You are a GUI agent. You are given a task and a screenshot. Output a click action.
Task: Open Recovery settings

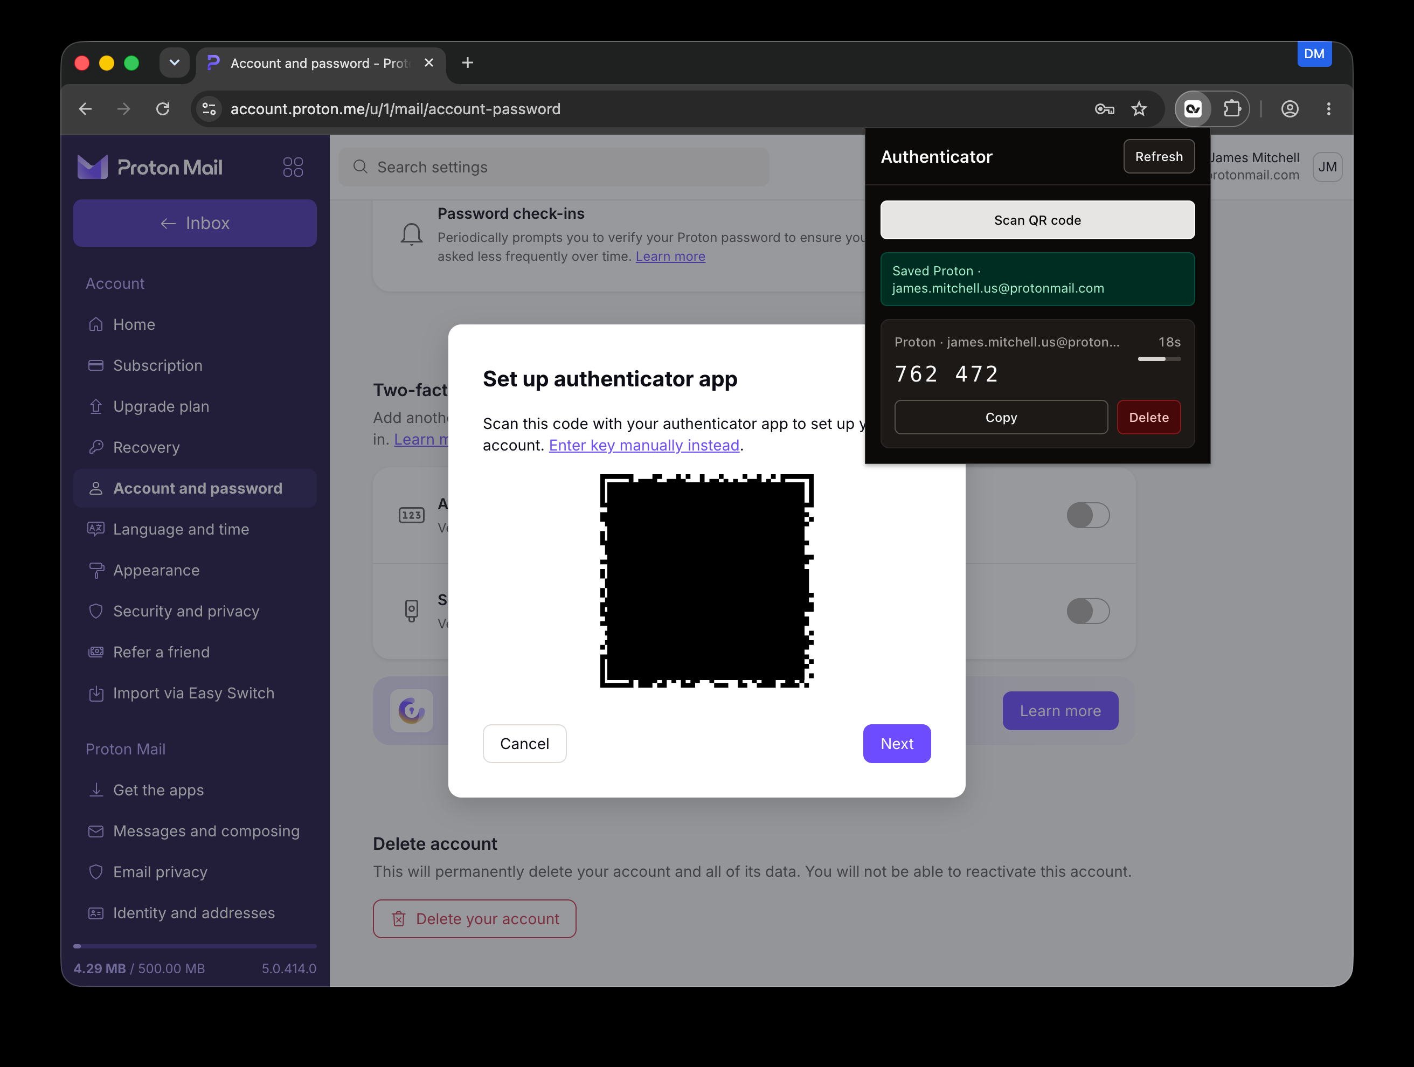[x=195, y=447]
